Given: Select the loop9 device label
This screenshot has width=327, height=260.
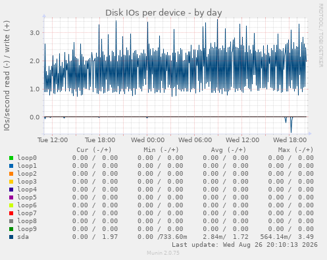Looking at the screenshot, I should 27,229.
